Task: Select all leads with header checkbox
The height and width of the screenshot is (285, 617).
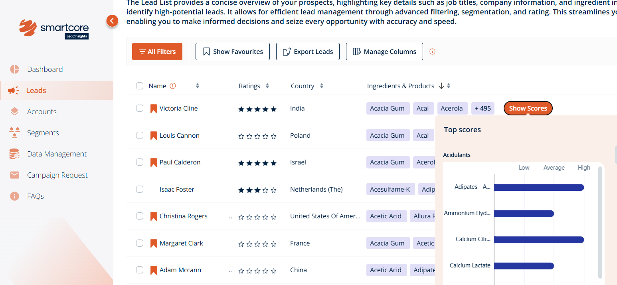Action: click(140, 86)
